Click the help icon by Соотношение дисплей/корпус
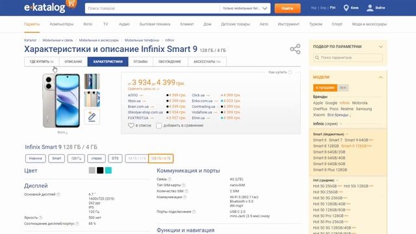The image size is (416, 234). [77, 224]
